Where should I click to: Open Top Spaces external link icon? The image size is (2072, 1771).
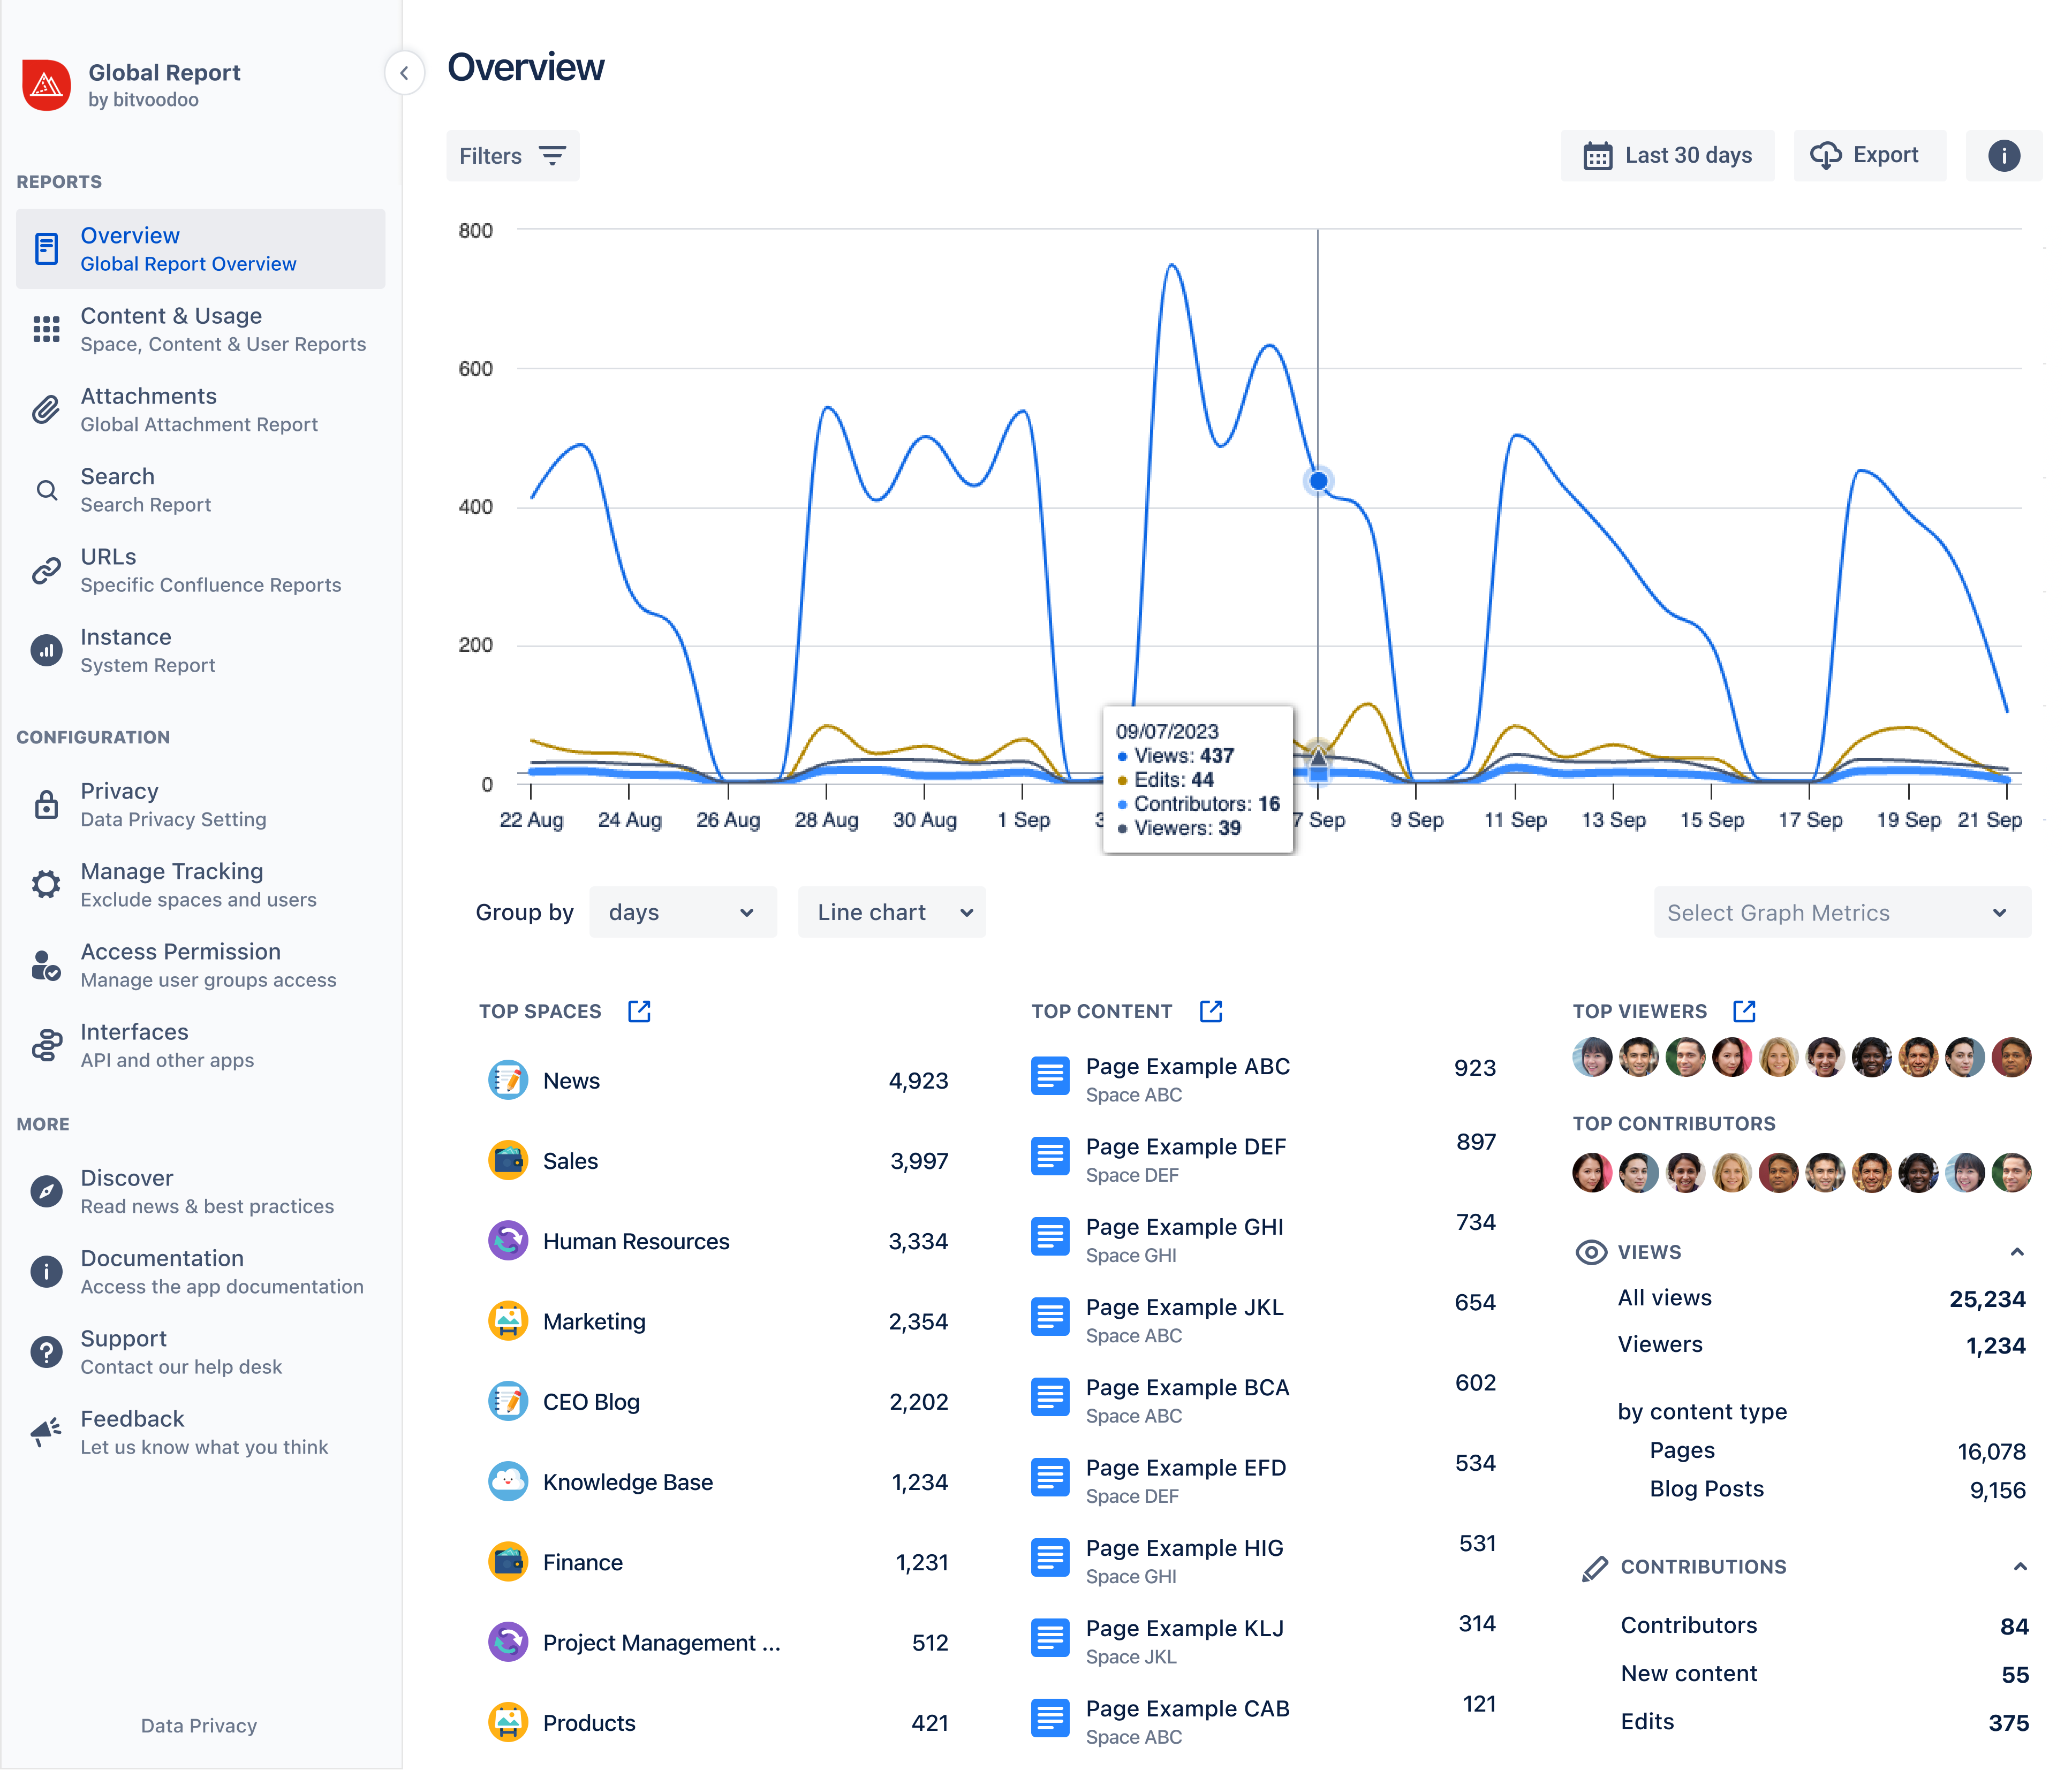pos(639,1012)
